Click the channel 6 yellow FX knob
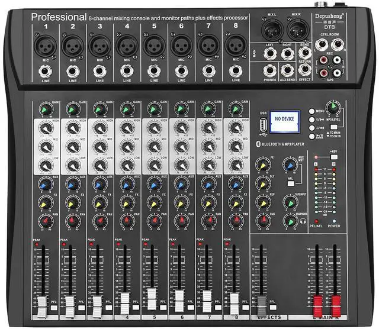 pos(181,202)
